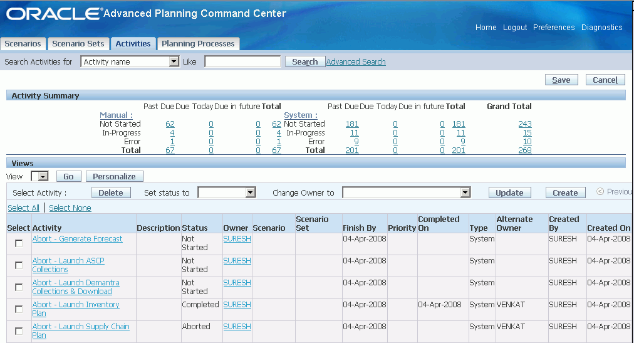Click the Select None link
Image resolution: width=634 pixels, height=343 pixels.
tap(70, 208)
